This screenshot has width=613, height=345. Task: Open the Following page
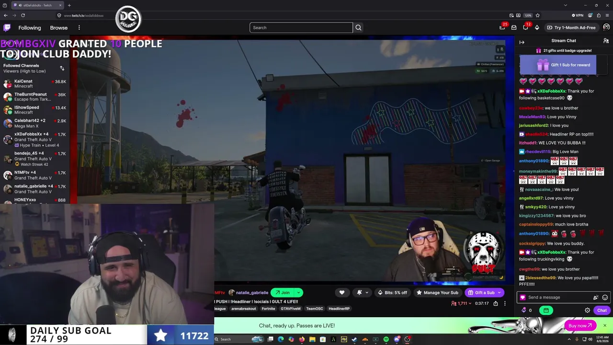[x=30, y=28]
